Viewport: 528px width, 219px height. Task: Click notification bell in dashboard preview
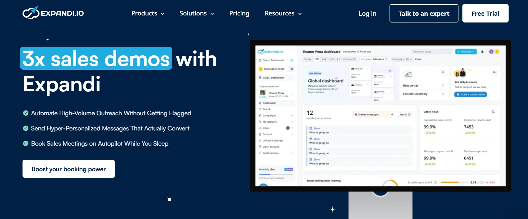482,52
